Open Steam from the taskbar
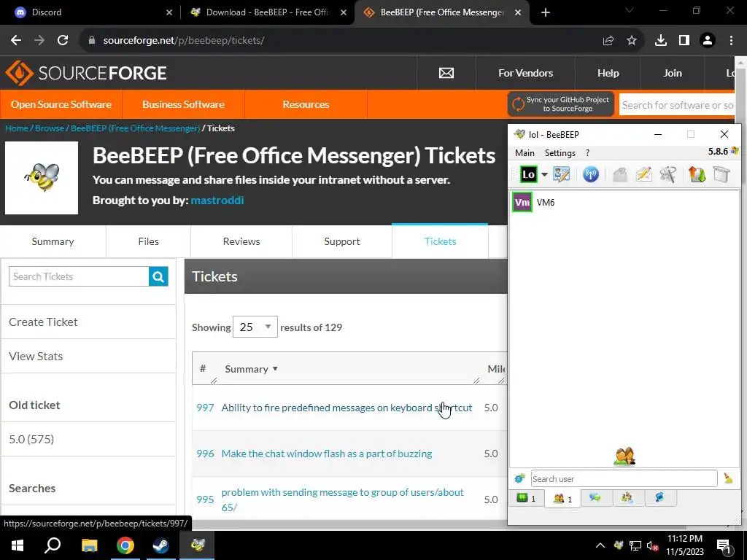This screenshot has height=560, width=747. 161,545
